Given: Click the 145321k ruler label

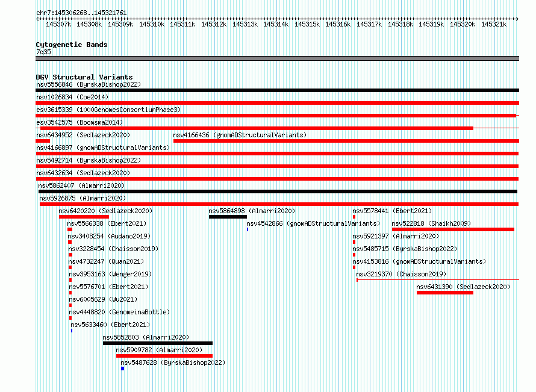Looking at the screenshot, I should (x=494, y=24).
